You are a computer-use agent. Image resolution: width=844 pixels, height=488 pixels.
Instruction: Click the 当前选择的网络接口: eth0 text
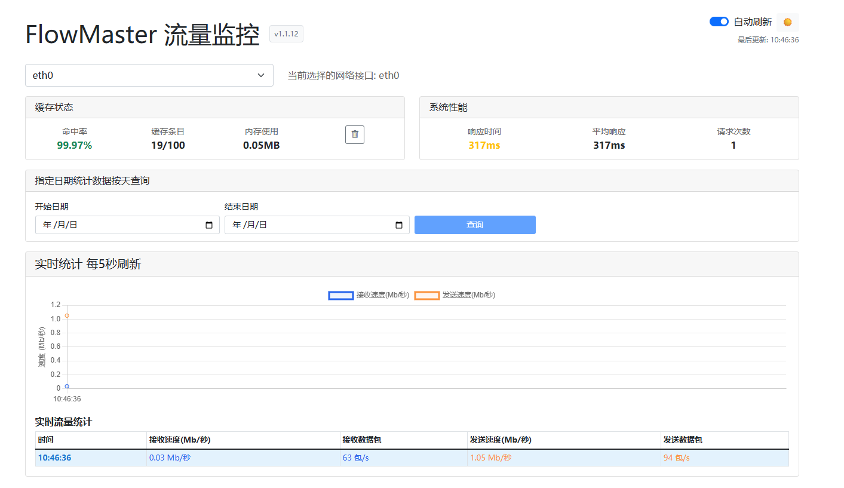(343, 75)
